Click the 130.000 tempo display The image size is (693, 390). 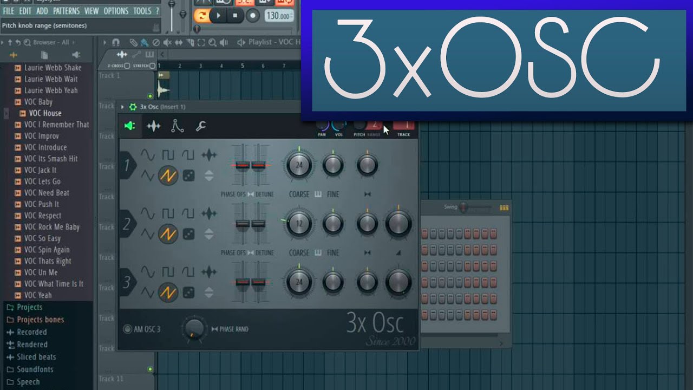279,16
